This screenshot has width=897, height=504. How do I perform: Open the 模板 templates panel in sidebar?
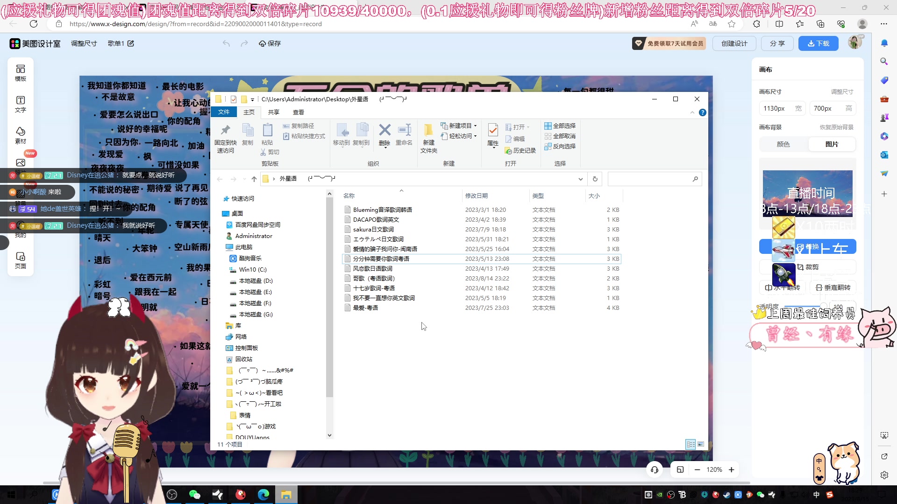[21, 73]
